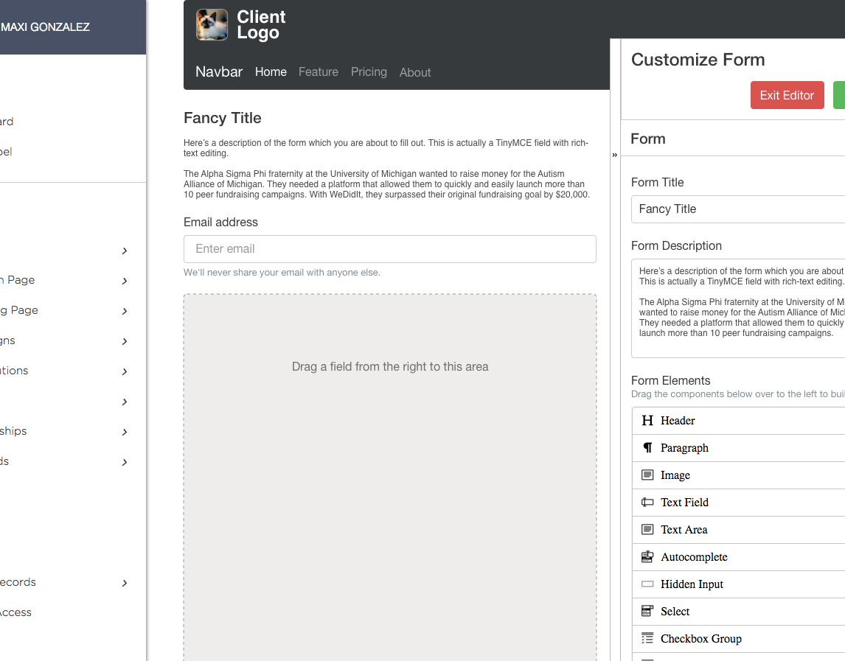
Task: Collapse the Customize Form panel arrow
Action: [x=614, y=155]
